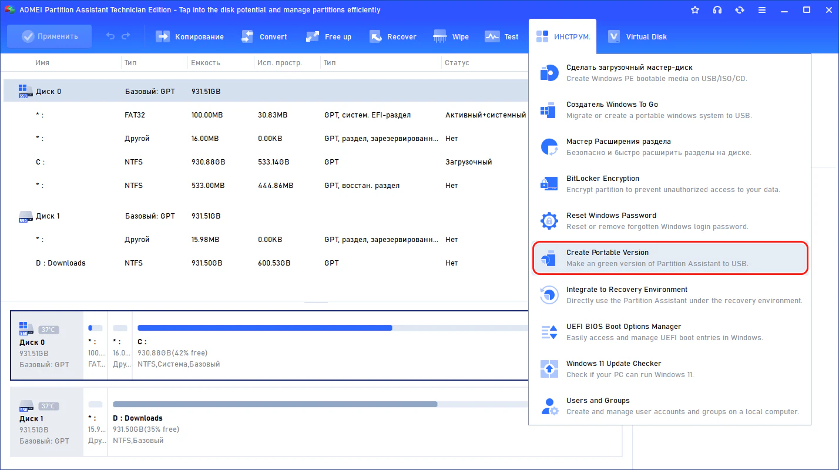Click the refresh icon in title bar
This screenshot has height=470, width=839.
tap(740, 10)
